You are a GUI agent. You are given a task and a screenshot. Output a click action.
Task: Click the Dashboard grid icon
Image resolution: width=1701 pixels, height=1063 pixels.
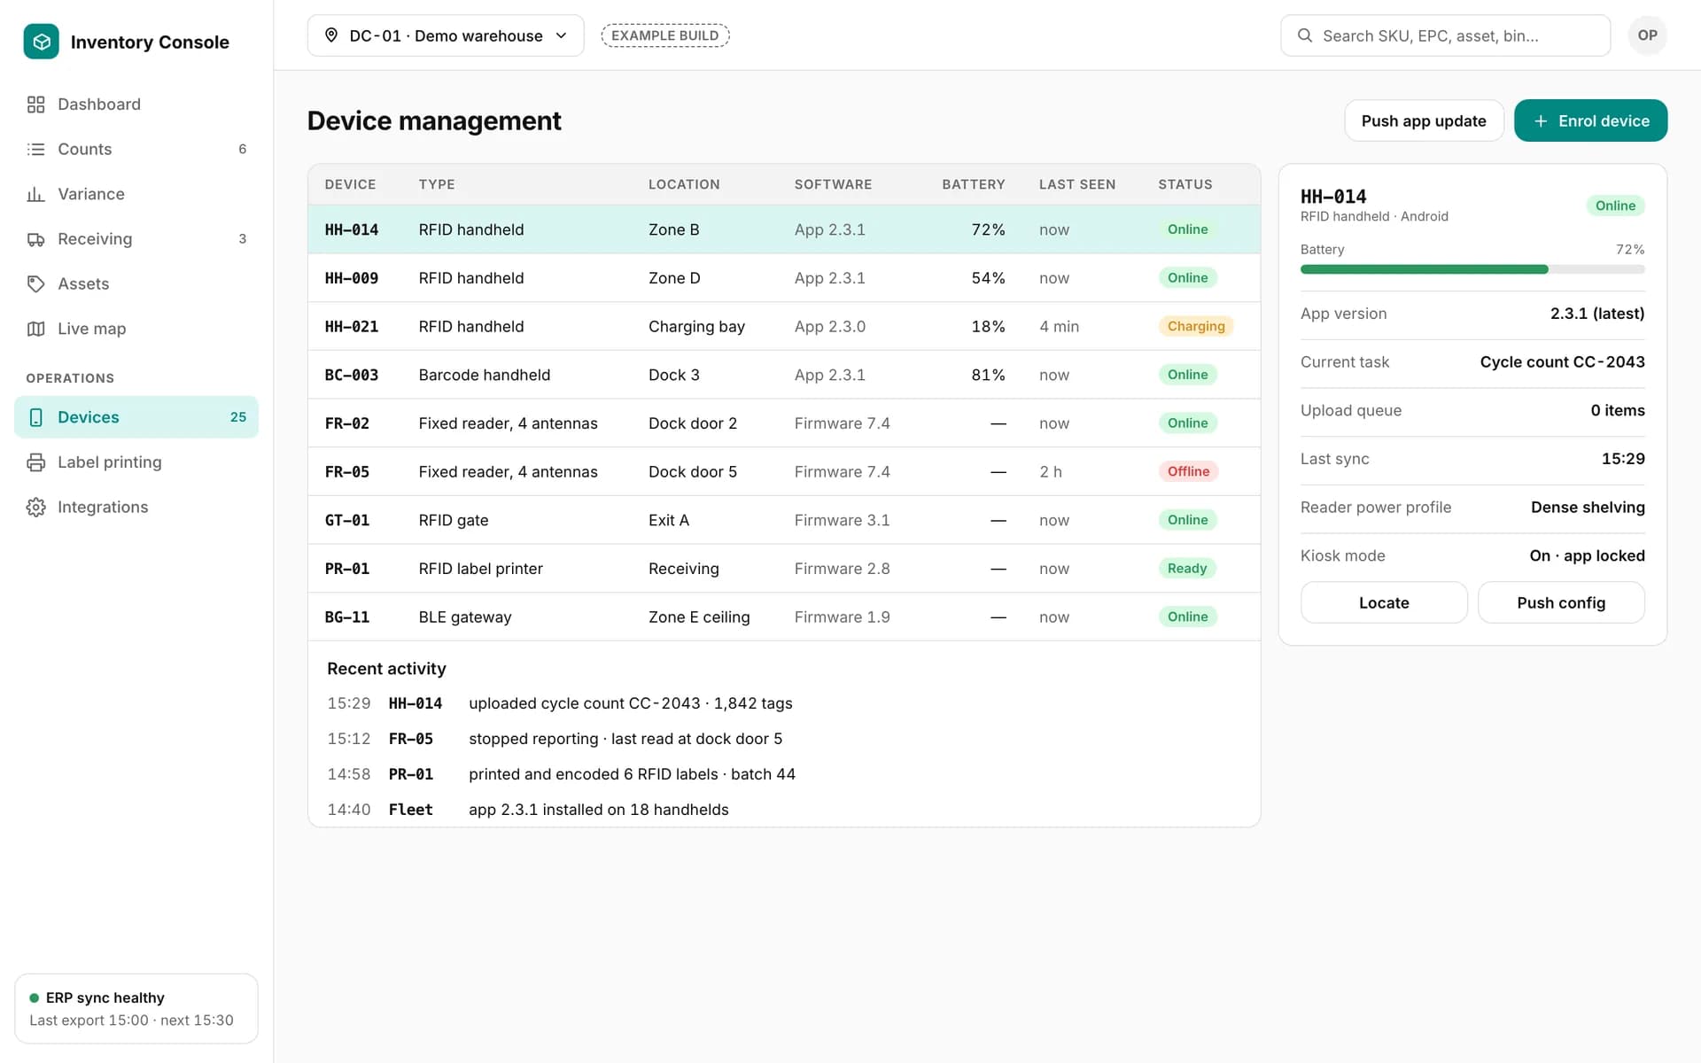[x=35, y=105]
